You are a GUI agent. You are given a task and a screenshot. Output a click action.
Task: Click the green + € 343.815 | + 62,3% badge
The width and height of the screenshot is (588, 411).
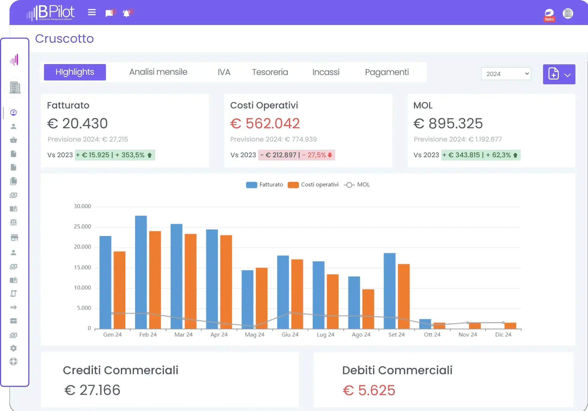coord(481,155)
